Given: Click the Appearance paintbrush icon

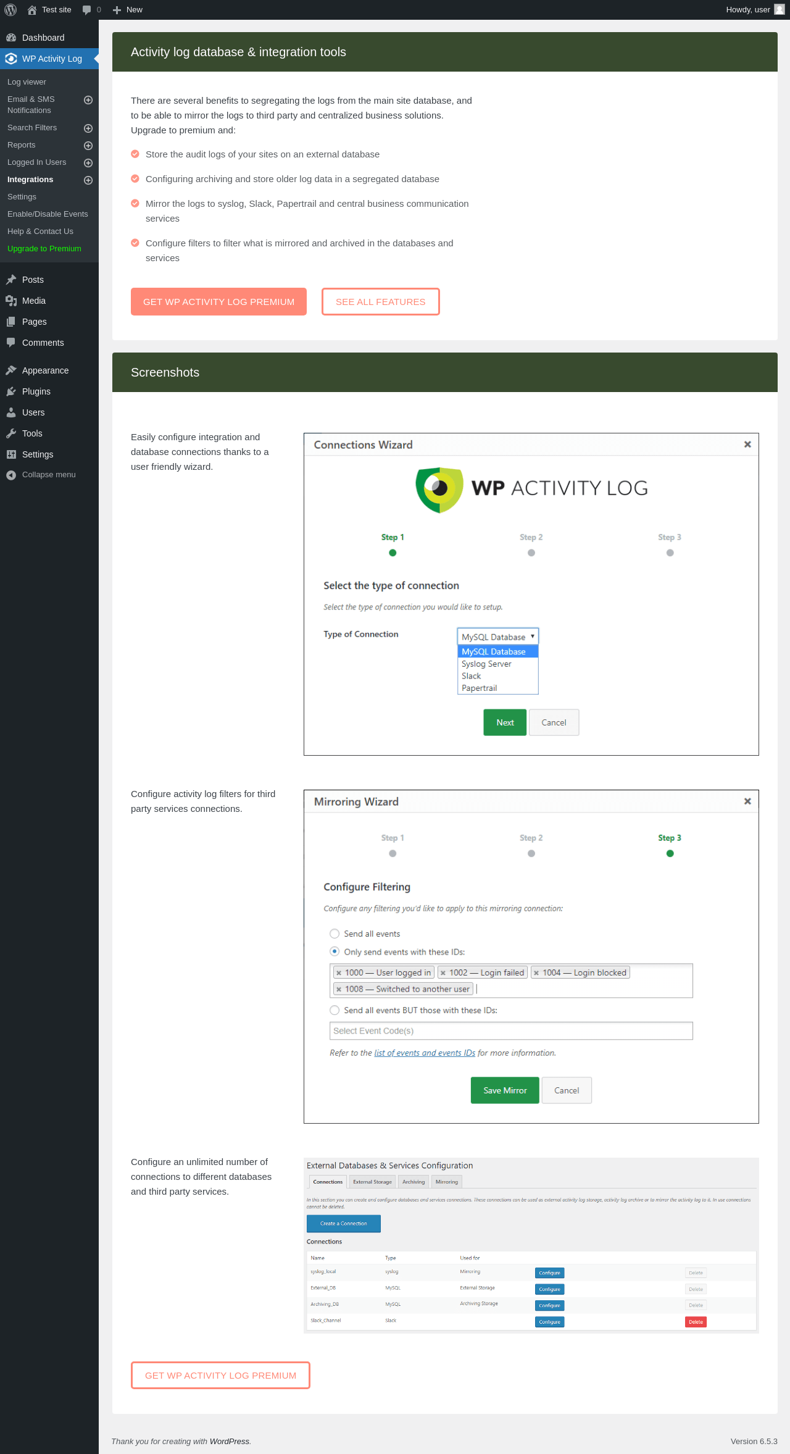Looking at the screenshot, I should click(11, 370).
